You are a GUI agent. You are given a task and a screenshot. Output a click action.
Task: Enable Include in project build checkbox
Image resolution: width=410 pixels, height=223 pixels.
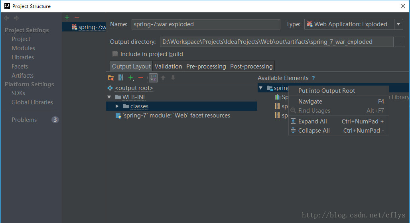(x=115, y=54)
